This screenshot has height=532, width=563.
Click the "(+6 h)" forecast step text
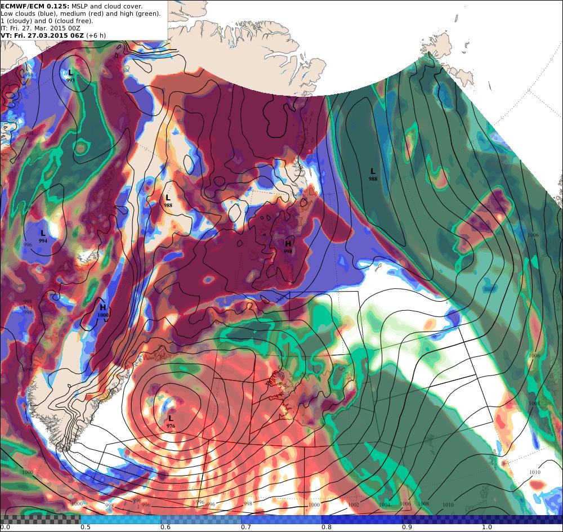pyautogui.click(x=96, y=35)
